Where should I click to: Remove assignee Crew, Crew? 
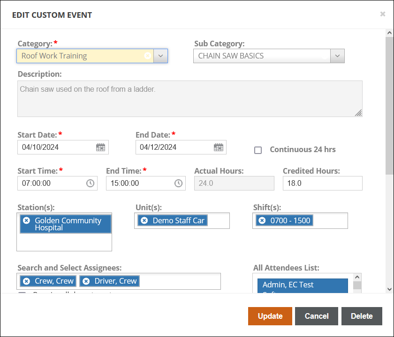pos(27,281)
